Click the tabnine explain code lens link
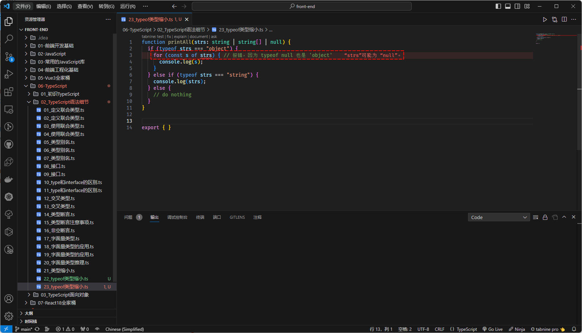This screenshot has width=582, height=333. (x=180, y=37)
